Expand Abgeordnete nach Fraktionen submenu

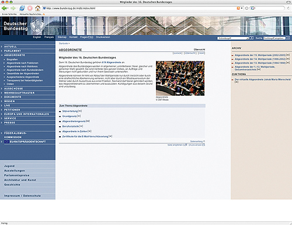(x=22, y=63)
